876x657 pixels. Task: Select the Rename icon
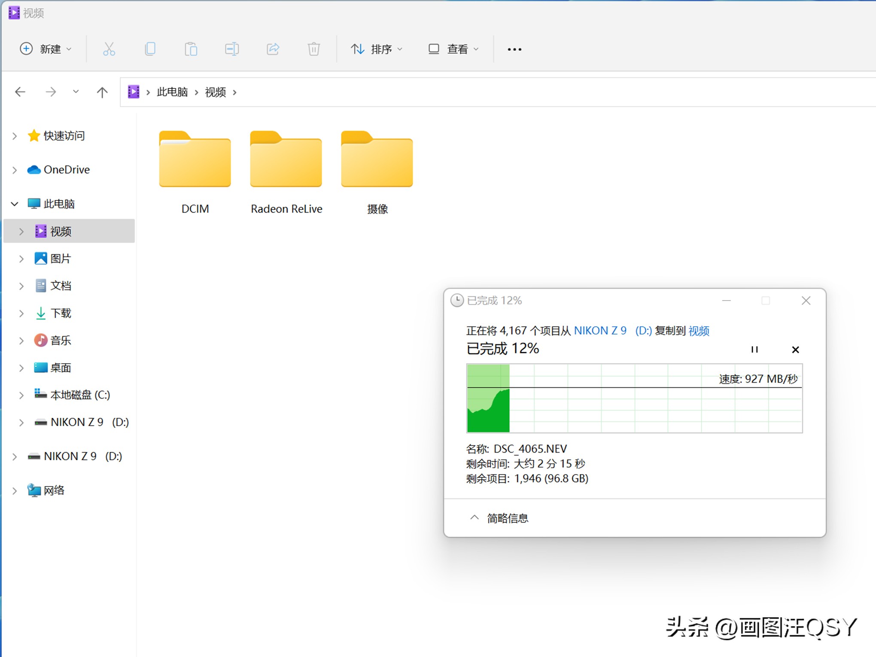pyautogui.click(x=231, y=49)
